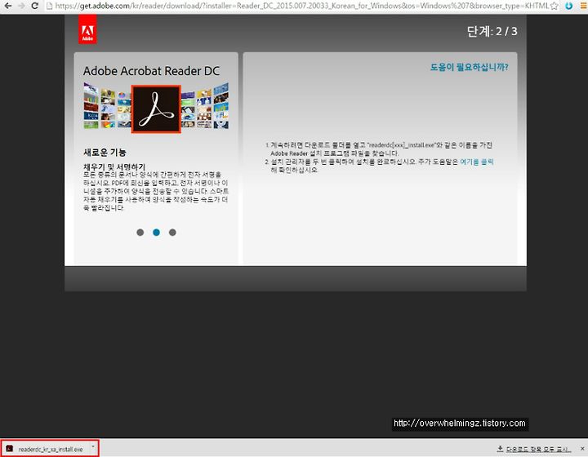
Task: Click the red Adobe logo
Action: pos(87,29)
